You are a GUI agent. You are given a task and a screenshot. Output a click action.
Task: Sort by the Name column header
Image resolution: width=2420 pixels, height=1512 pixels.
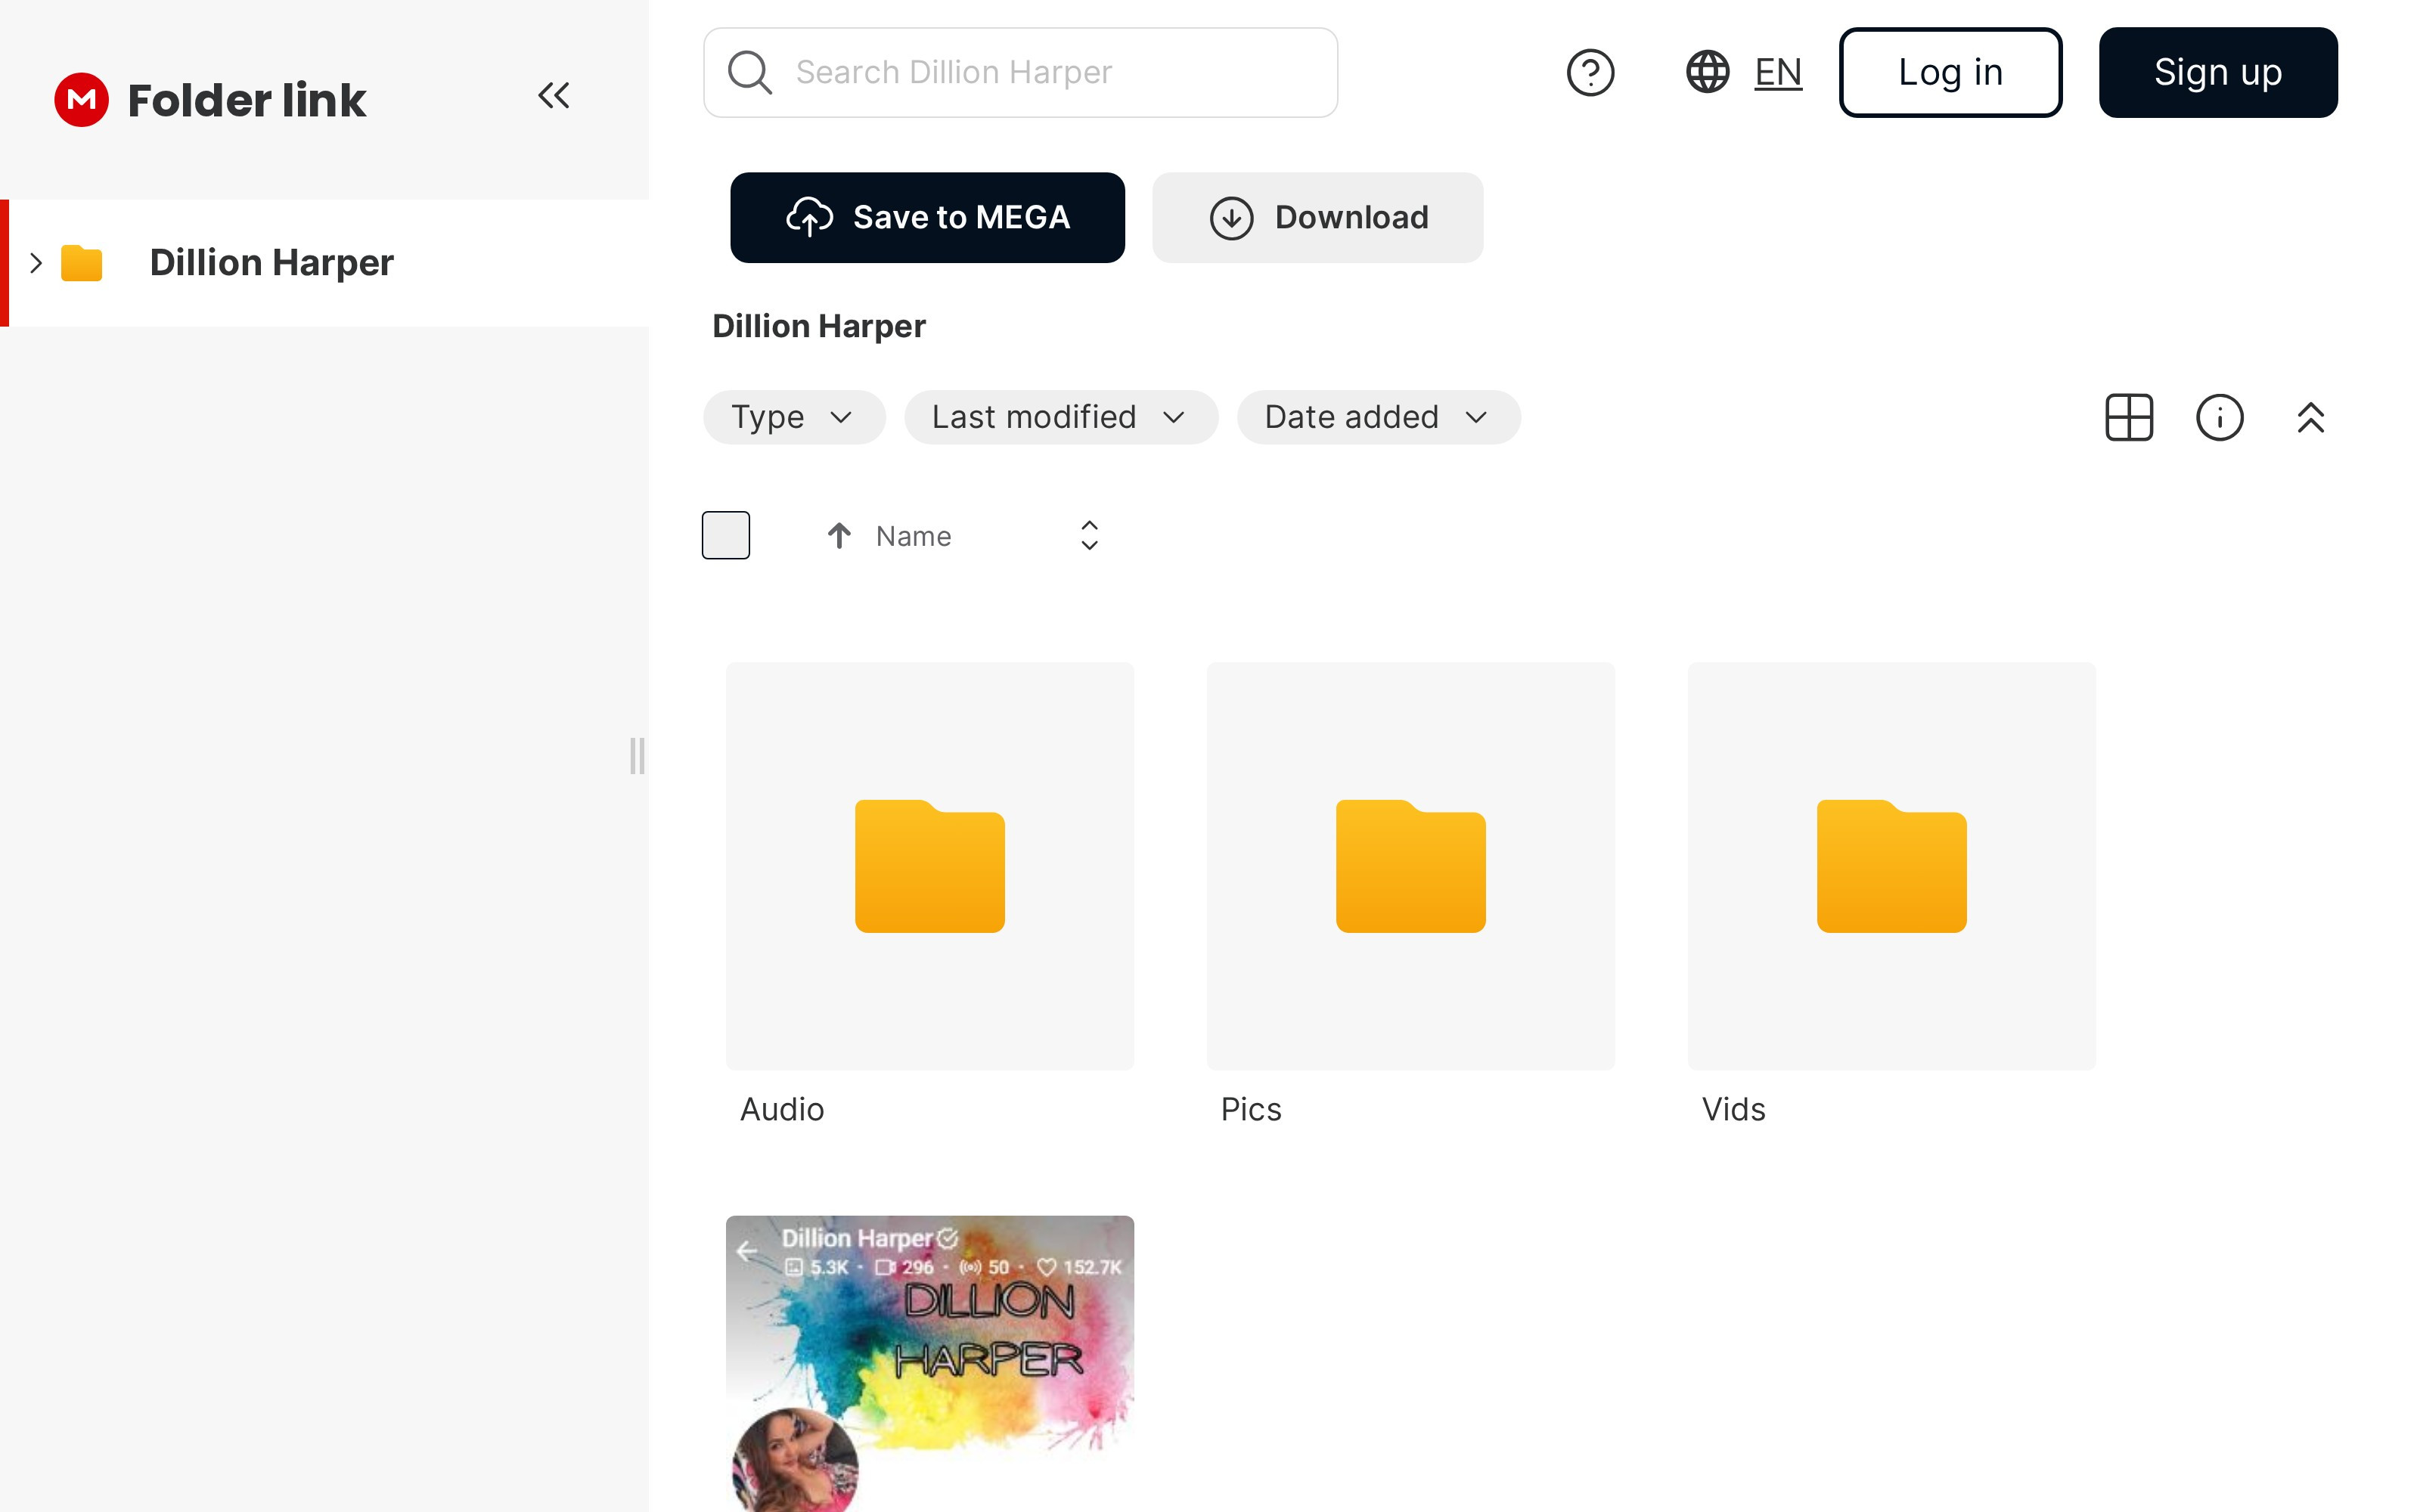tap(913, 537)
